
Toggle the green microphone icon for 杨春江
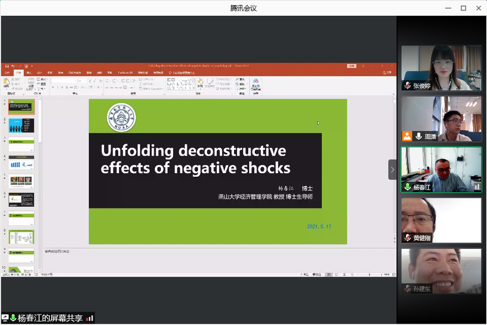click(407, 187)
